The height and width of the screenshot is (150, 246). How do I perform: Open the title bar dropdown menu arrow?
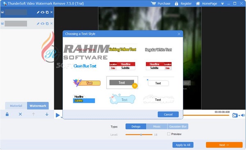tap(222, 4)
